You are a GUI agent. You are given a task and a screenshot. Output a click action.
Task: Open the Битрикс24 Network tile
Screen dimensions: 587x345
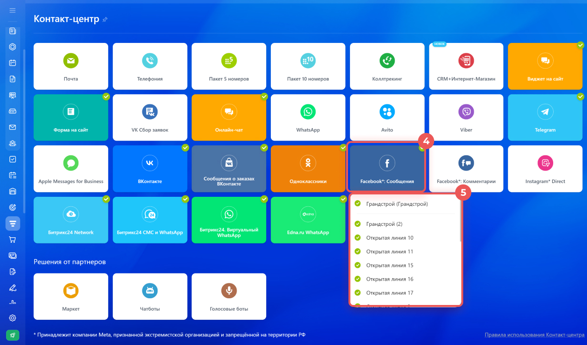point(71,220)
